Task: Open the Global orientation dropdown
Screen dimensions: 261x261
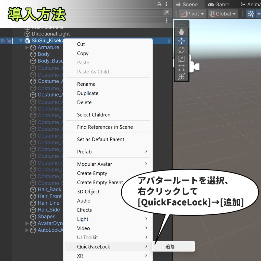Action: pyautogui.click(x=223, y=14)
